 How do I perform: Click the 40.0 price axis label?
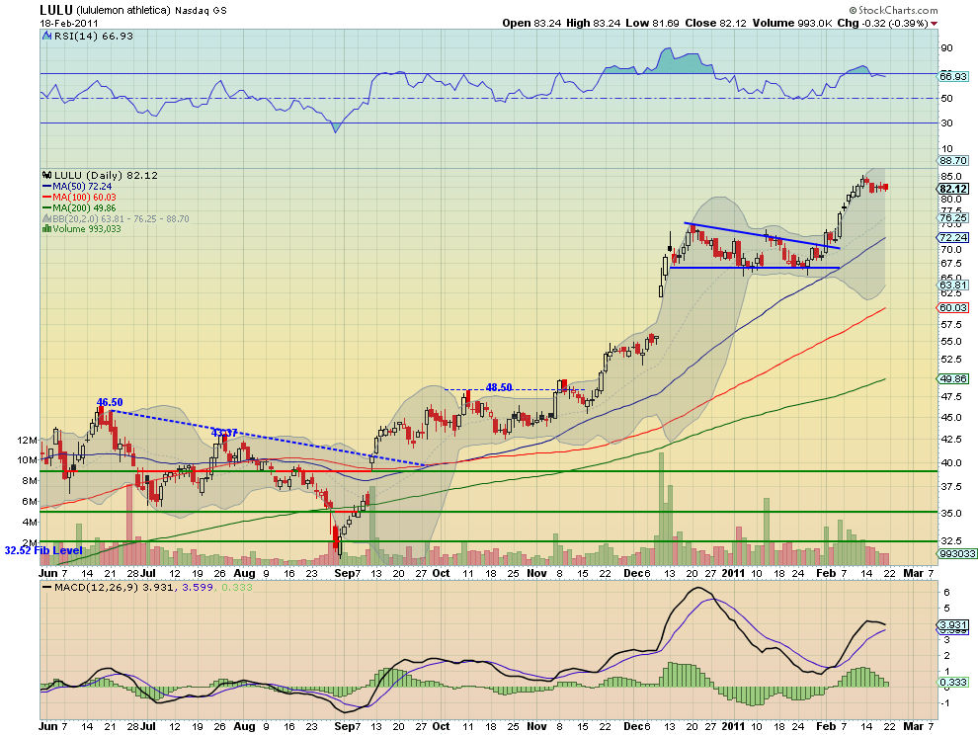point(951,463)
